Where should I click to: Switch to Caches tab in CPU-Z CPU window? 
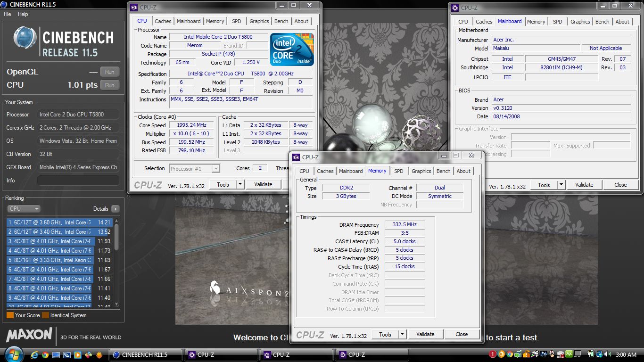point(163,21)
